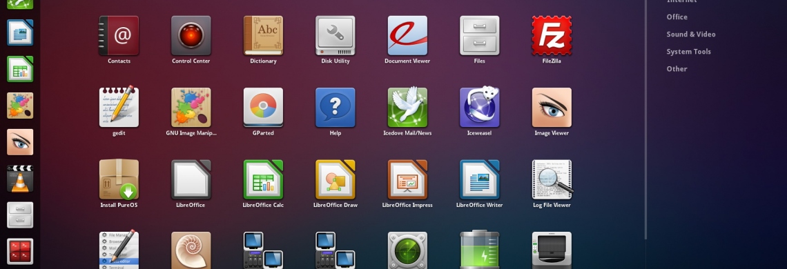
Task: Launch the LibreOffice start center
Action: [x=191, y=179]
